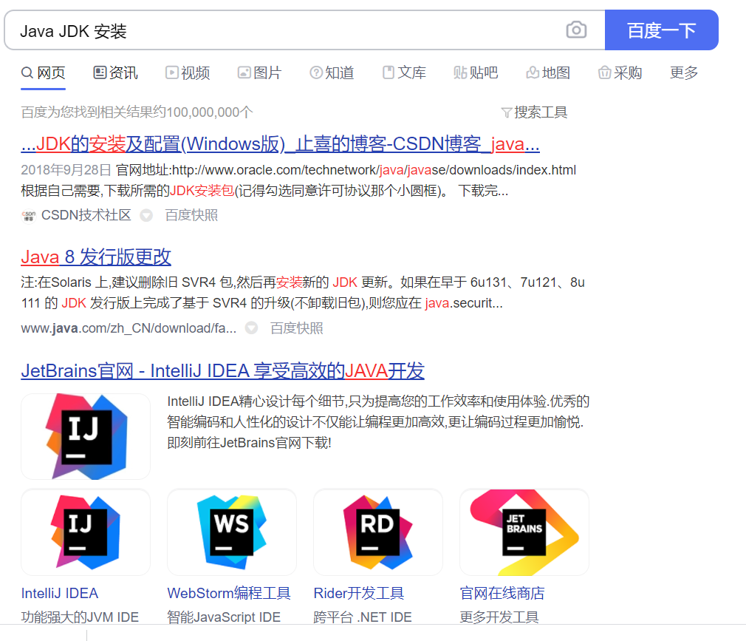Select the 网页 tab
The height and width of the screenshot is (641, 746).
(x=44, y=73)
